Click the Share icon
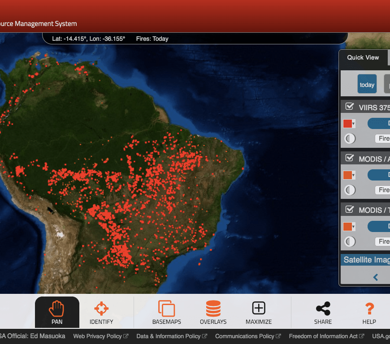Screen dimensions: 390x344 click(323, 312)
